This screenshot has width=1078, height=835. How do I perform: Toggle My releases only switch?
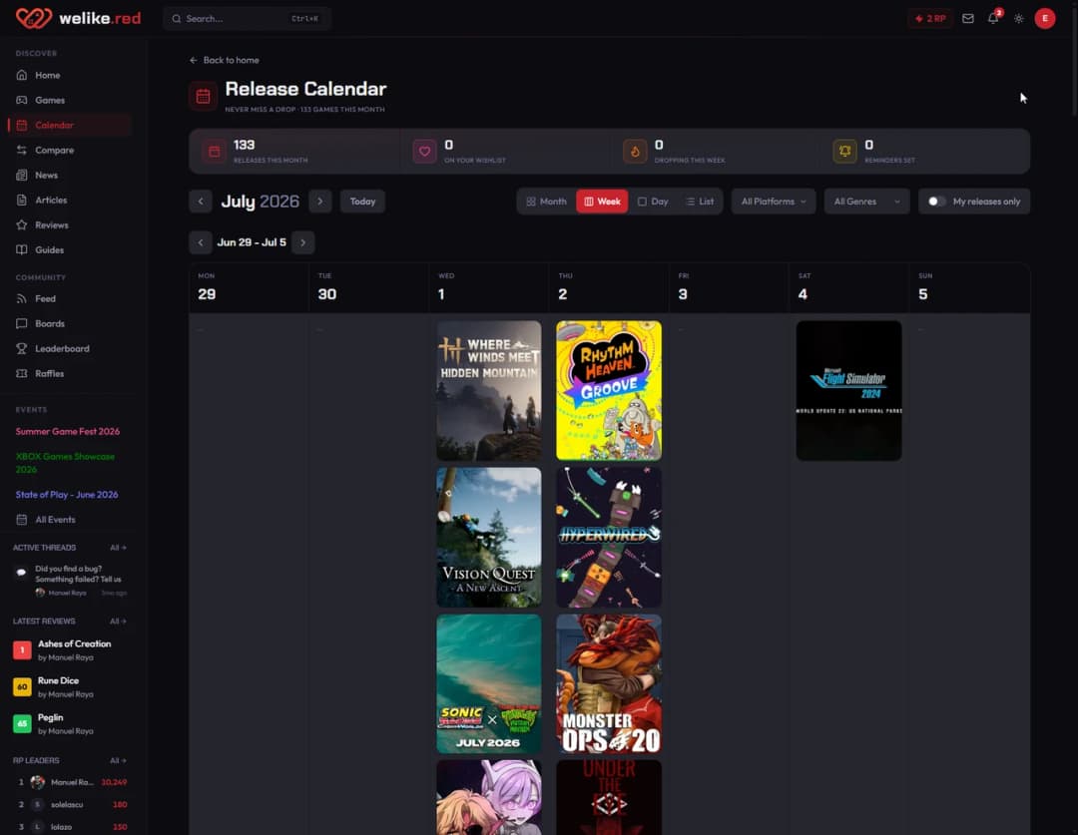click(936, 202)
